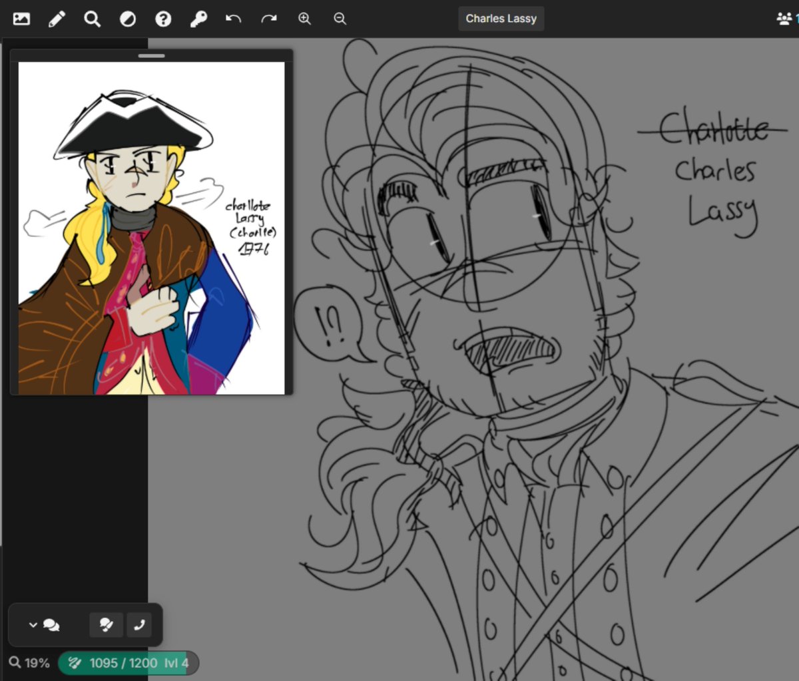
Task: Zoom out using the minus magnifier icon
Action: pyautogui.click(x=340, y=19)
